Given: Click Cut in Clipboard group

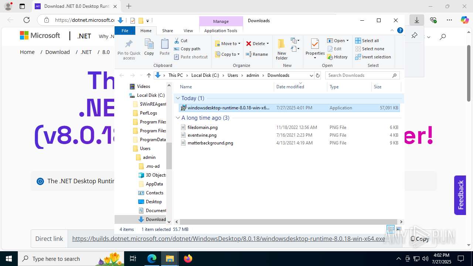Looking at the screenshot, I should [x=181, y=41].
